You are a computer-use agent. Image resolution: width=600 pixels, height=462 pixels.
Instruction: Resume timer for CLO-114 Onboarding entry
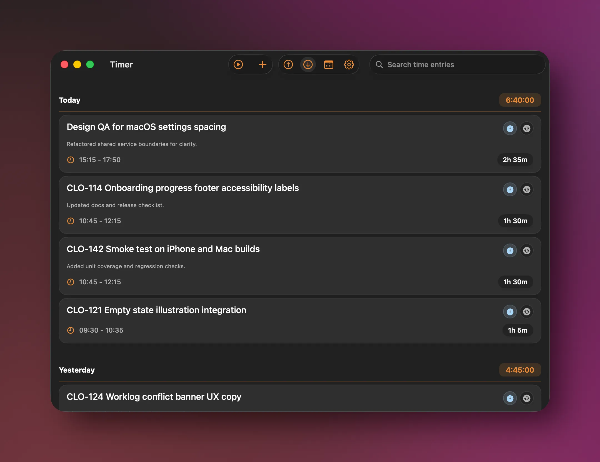(510, 190)
